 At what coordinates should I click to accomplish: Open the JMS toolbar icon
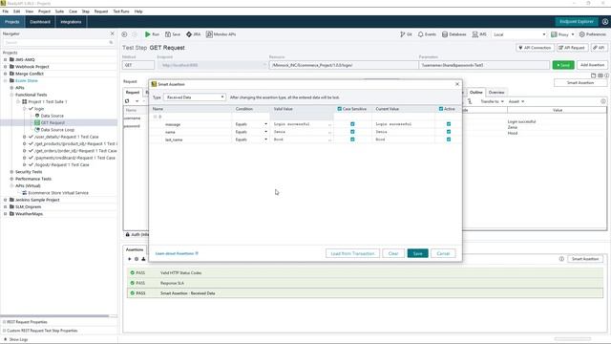coord(475,34)
